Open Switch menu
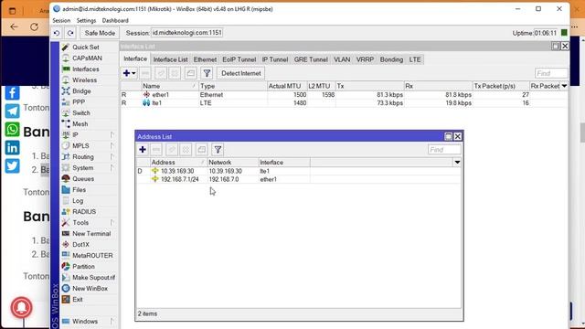This screenshot has width=585, height=329. 81,113
